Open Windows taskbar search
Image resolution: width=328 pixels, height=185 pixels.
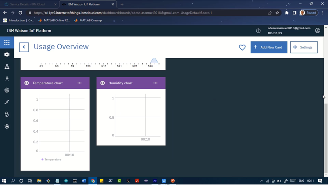click(13, 181)
